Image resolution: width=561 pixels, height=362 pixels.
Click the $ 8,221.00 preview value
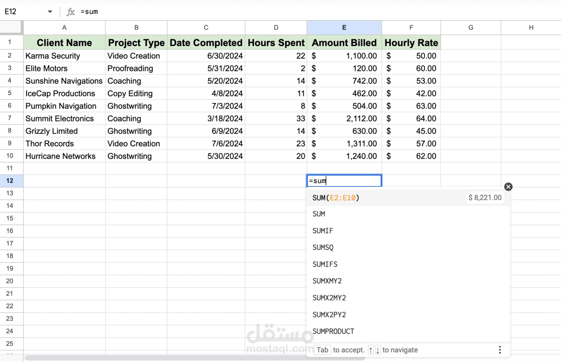(x=485, y=198)
